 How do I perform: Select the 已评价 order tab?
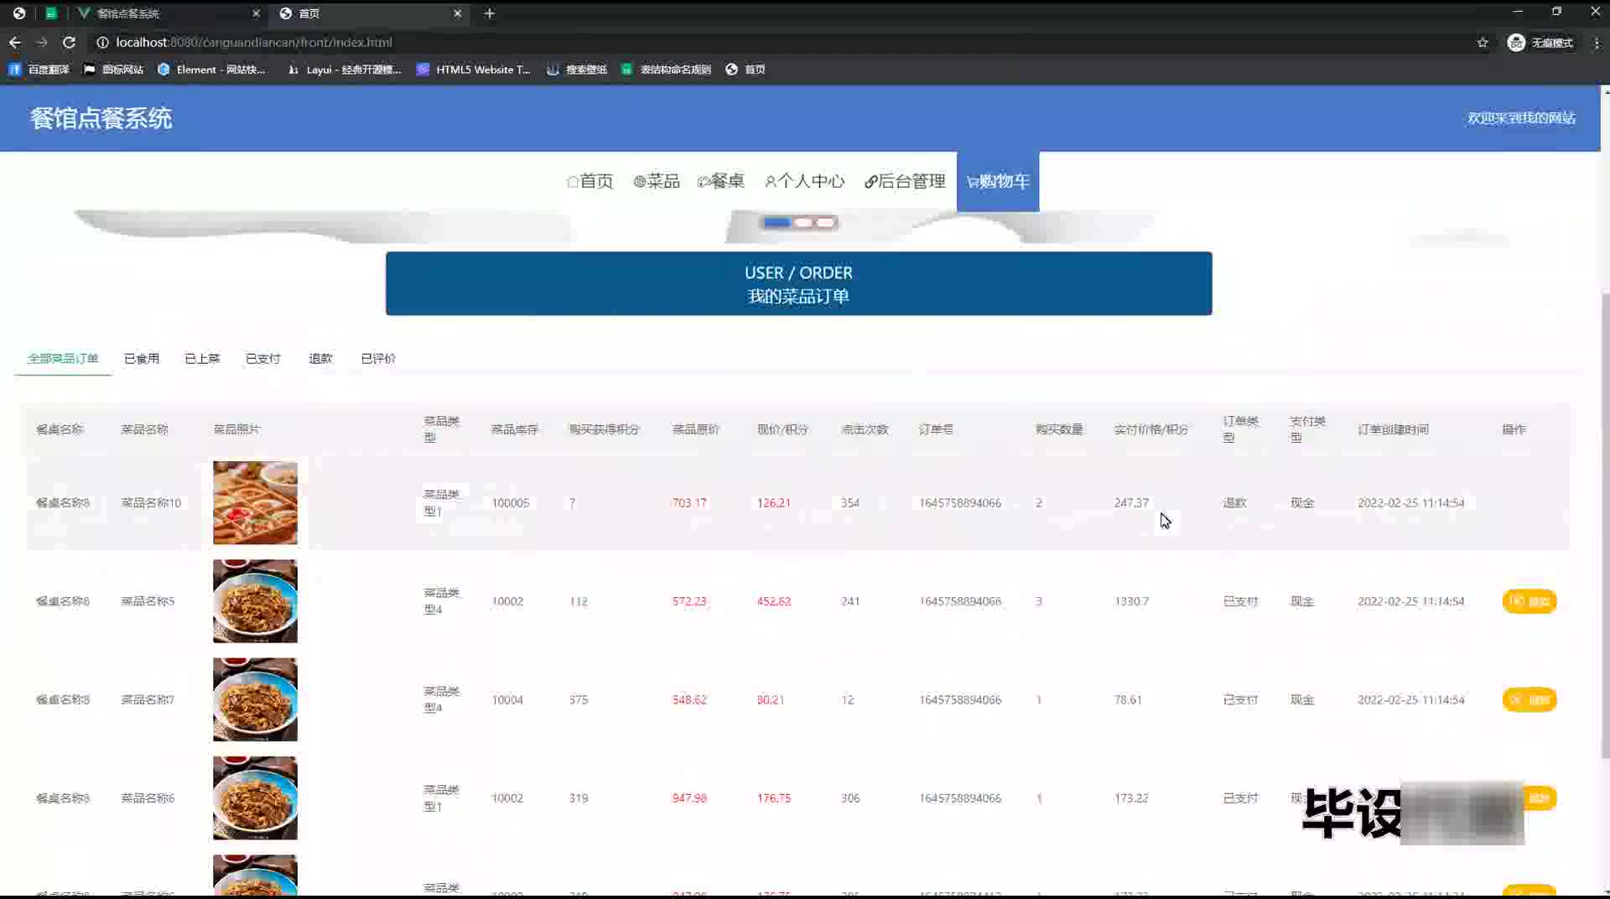378,358
